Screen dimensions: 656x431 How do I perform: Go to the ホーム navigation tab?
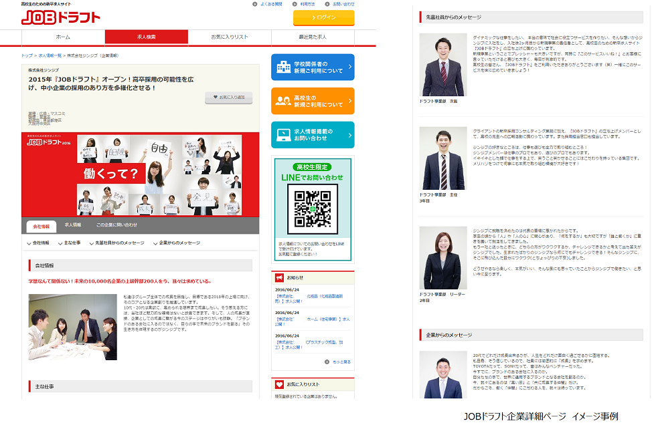coord(63,37)
